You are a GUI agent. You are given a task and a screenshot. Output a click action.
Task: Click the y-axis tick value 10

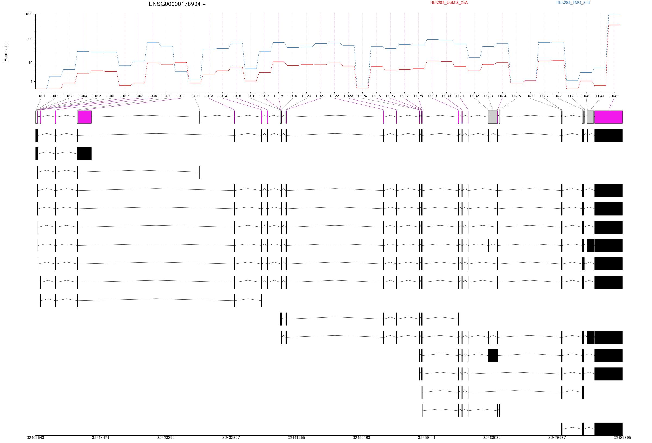[x=31, y=63]
